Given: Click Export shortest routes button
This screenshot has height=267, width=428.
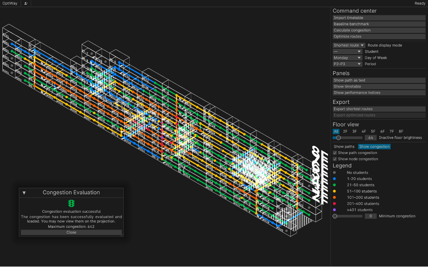Looking at the screenshot, I should (x=379, y=109).
